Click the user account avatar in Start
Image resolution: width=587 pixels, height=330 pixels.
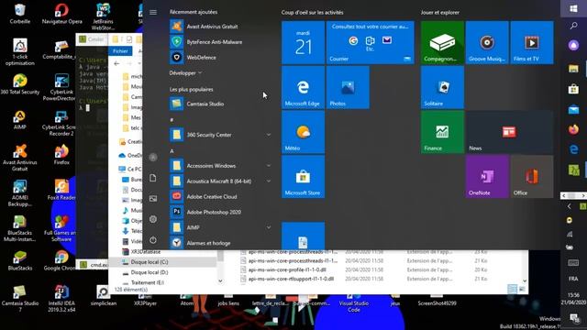point(153,158)
